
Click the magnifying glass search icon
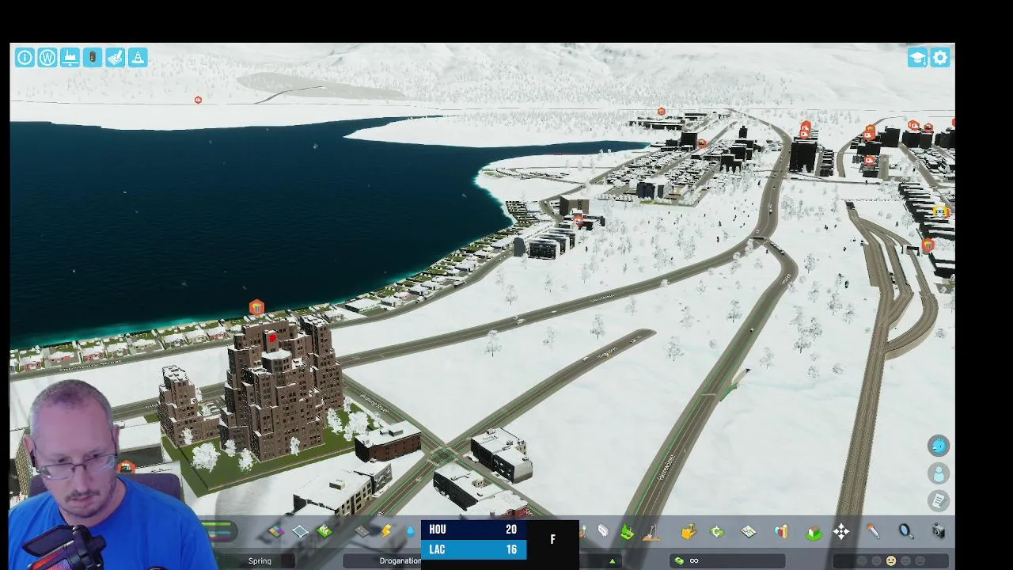coord(905,532)
